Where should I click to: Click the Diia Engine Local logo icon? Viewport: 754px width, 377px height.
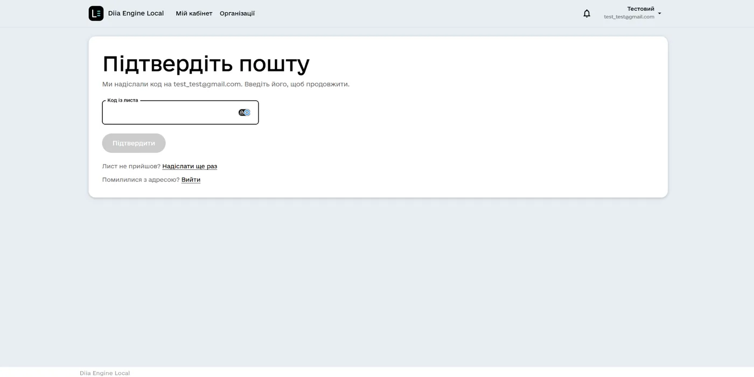point(96,13)
